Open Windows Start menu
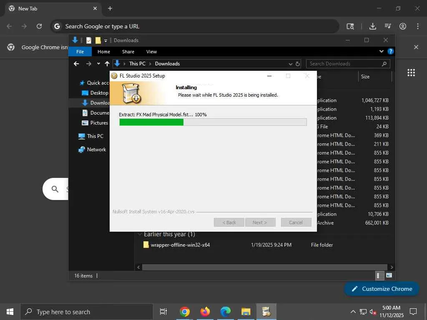427x320 pixels. pyautogui.click(x=10, y=312)
